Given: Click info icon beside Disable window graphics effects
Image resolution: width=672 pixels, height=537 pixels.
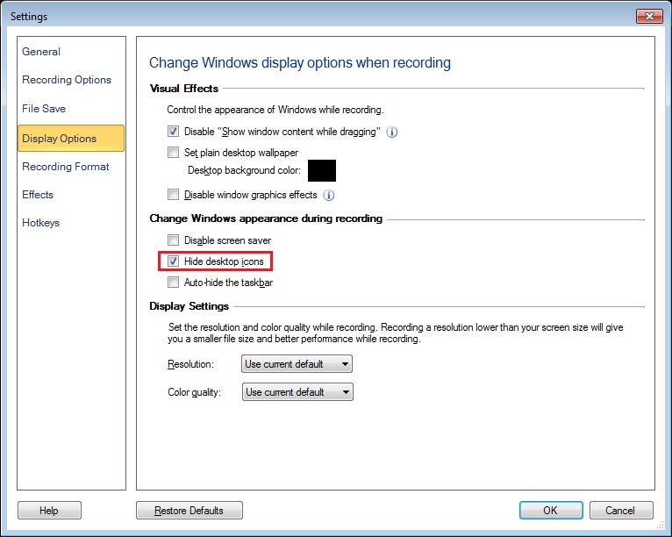Looking at the screenshot, I should click(x=329, y=196).
